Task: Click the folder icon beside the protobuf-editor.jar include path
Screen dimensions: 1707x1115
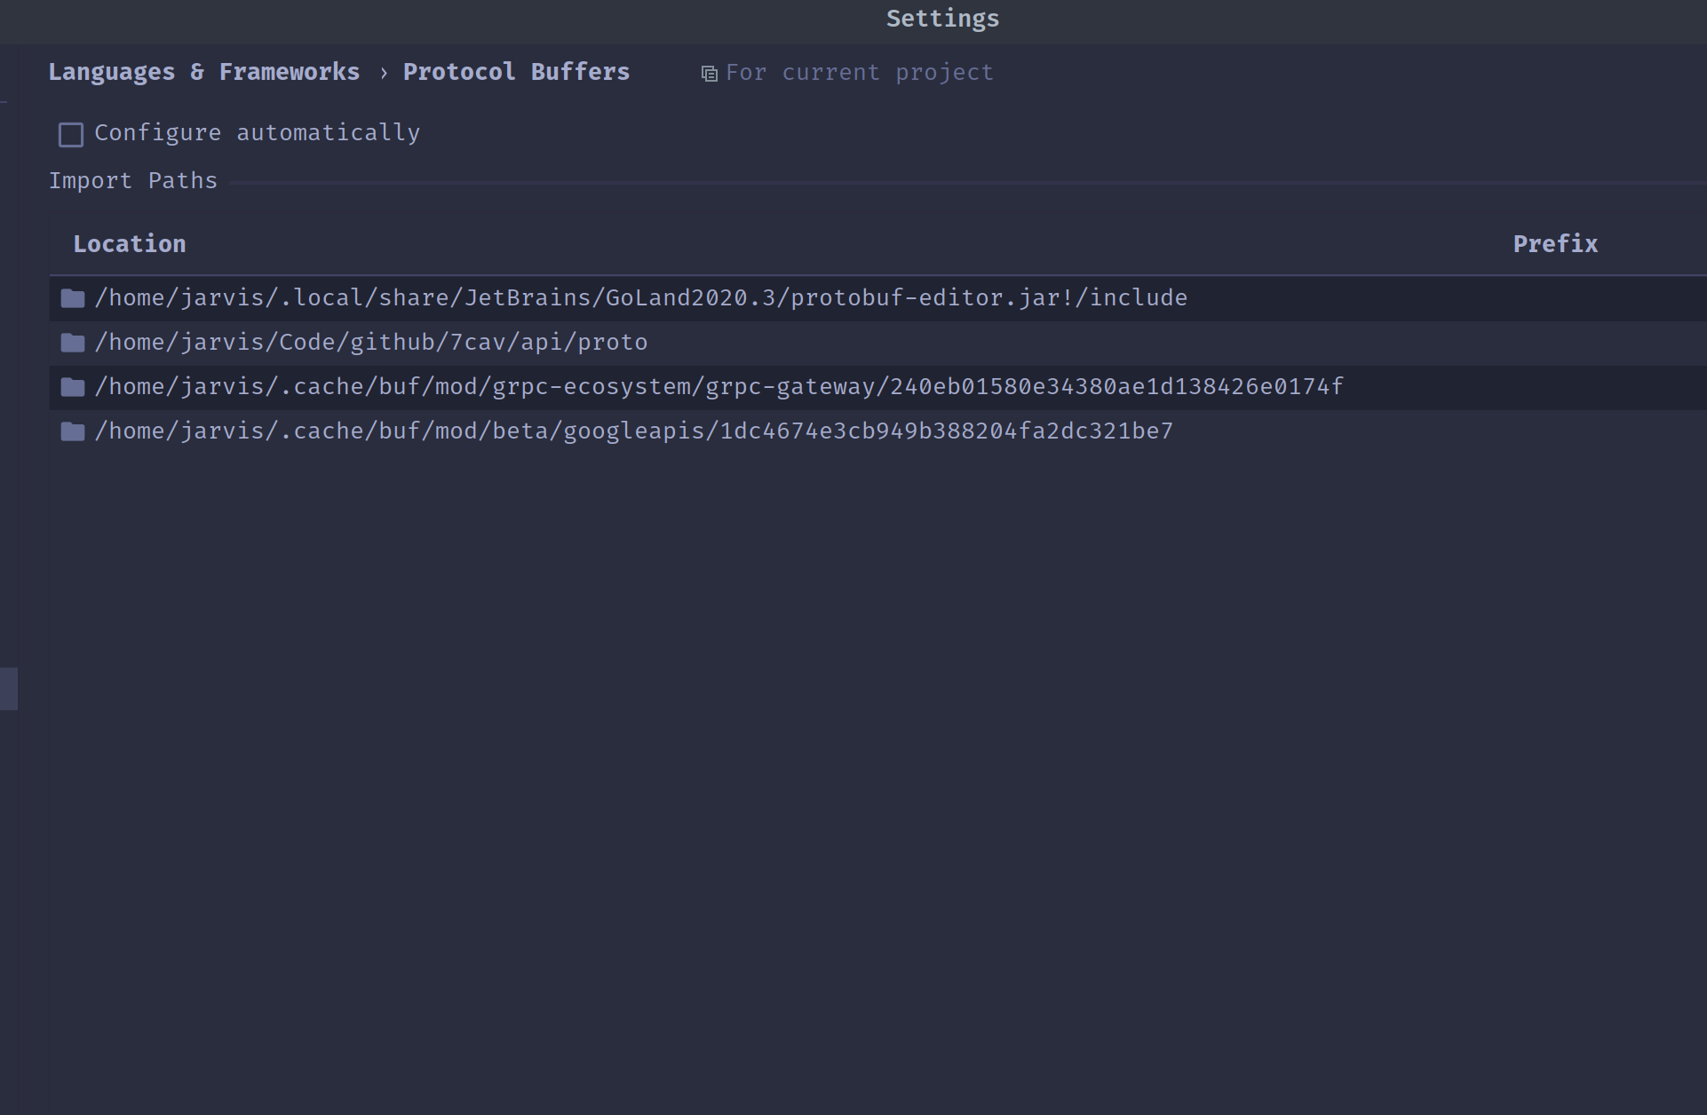Action: pyautogui.click(x=71, y=297)
